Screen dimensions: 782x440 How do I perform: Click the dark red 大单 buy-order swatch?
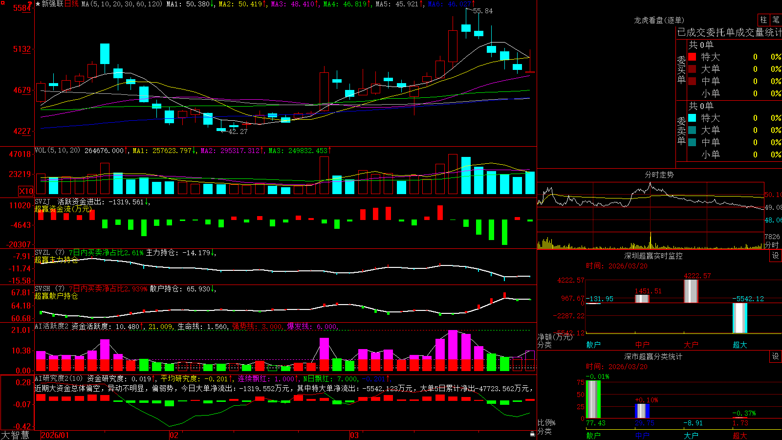point(692,69)
